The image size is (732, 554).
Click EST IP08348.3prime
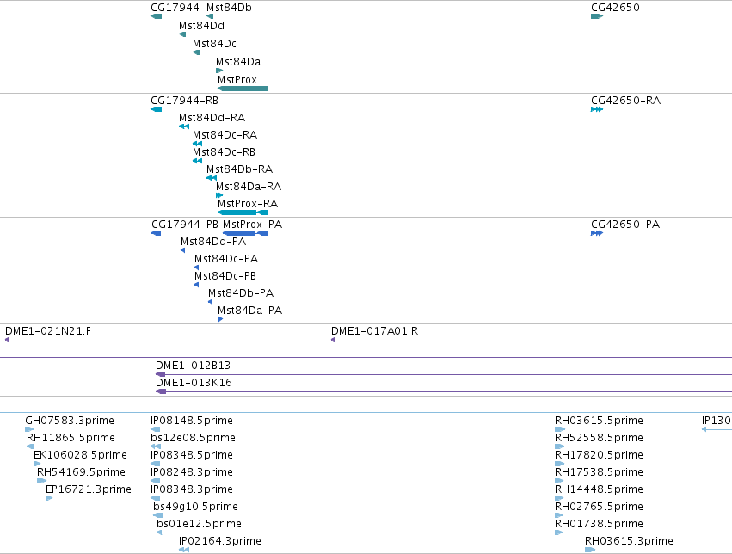coord(192,489)
